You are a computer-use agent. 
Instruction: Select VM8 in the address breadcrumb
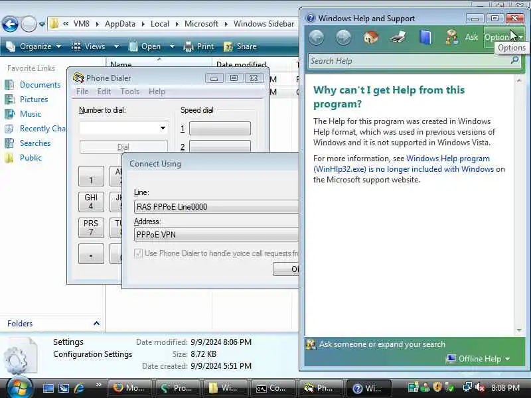pos(82,24)
